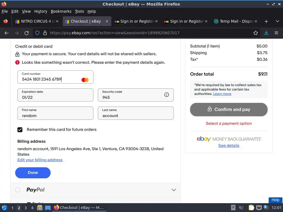This screenshot has height=212, width=283.
Task: Open the Bookmarks menu
Action: [x=61, y=11]
